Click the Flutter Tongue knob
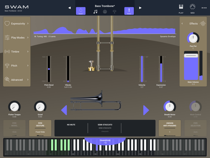Image resolution: width=210 pixels, height=158 pixels. pyautogui.click(x=14, y=107)
